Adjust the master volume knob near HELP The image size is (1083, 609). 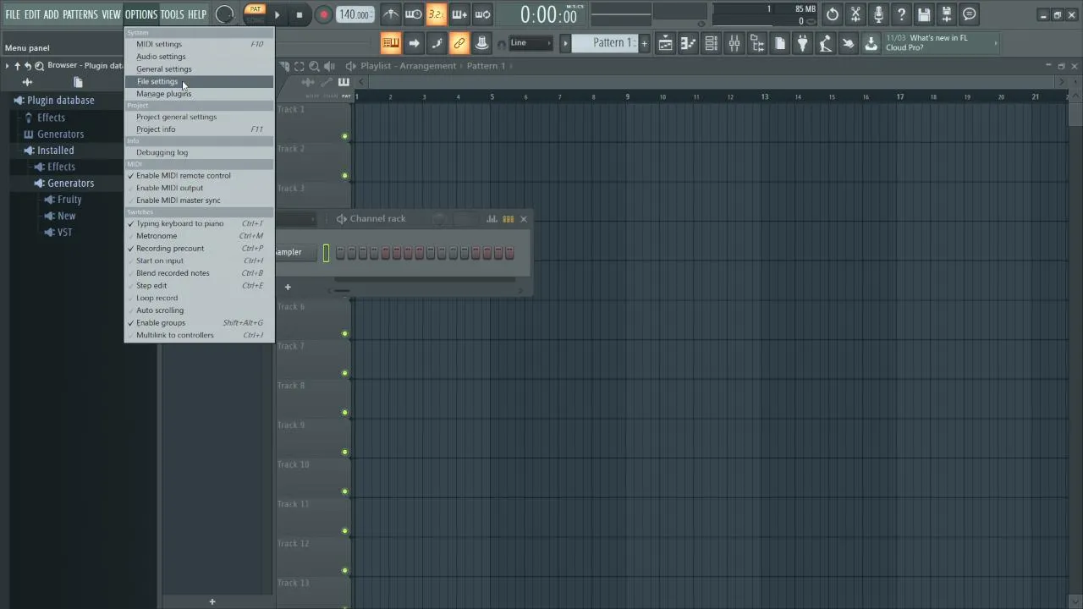coord(224,14)
